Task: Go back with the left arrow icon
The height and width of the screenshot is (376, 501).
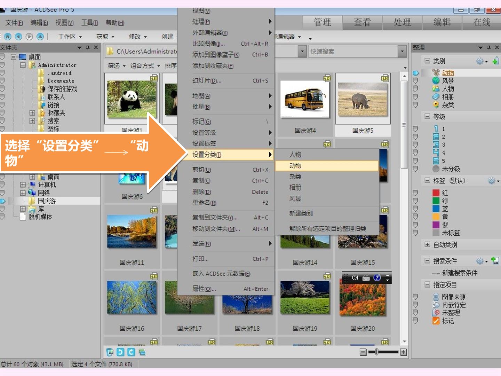Action: tap(18, 36)
